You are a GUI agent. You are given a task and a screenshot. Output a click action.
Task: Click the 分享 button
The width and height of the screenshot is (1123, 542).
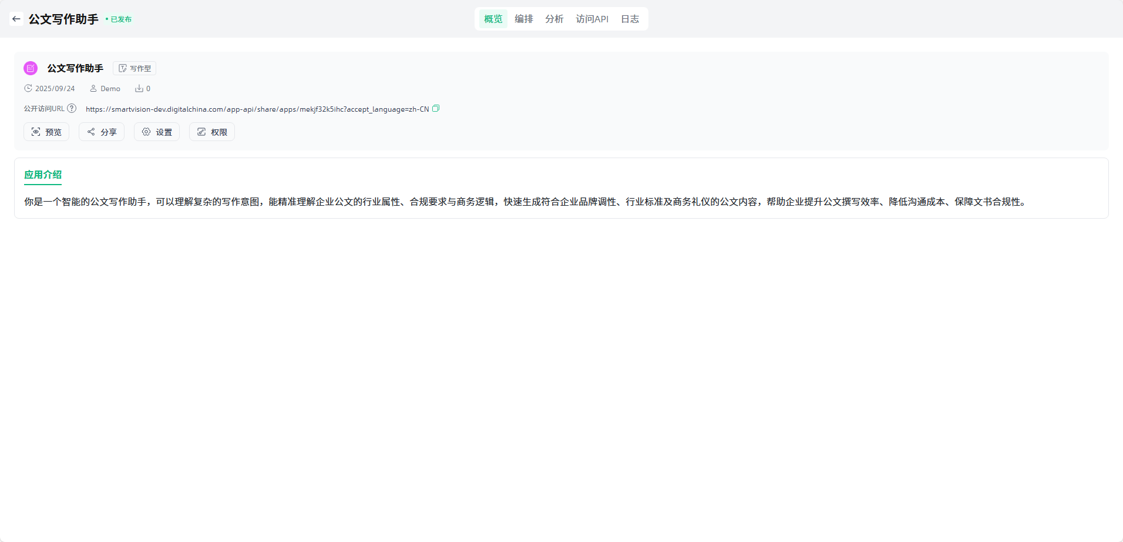tap(102, 132)
